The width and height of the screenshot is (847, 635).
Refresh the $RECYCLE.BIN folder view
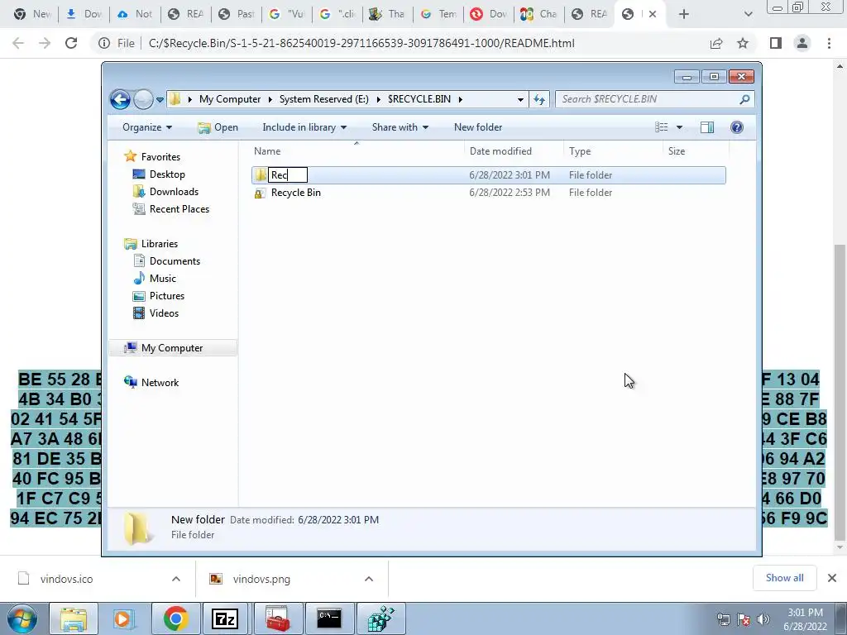(x=539, y=99)
